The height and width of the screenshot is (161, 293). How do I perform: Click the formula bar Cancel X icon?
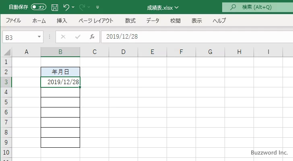(63, 37)
